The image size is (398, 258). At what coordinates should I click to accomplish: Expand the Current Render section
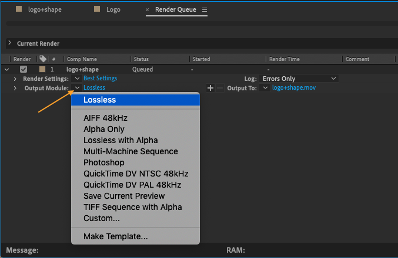10,43
